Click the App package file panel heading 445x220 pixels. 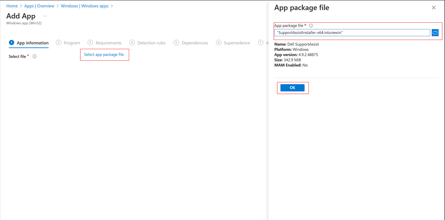point(301,8)
